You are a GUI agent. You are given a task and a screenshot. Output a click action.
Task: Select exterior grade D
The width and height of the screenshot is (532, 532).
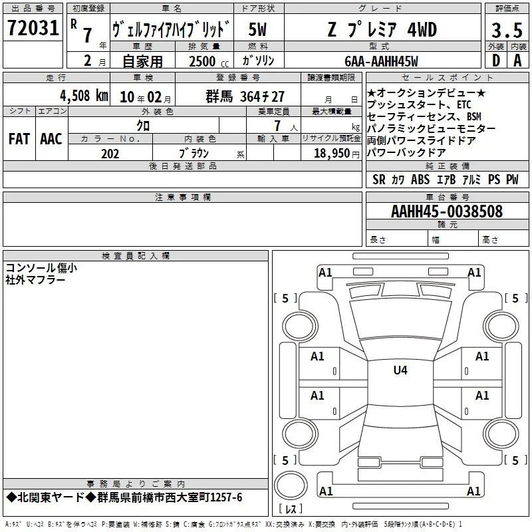click(496, 61)
